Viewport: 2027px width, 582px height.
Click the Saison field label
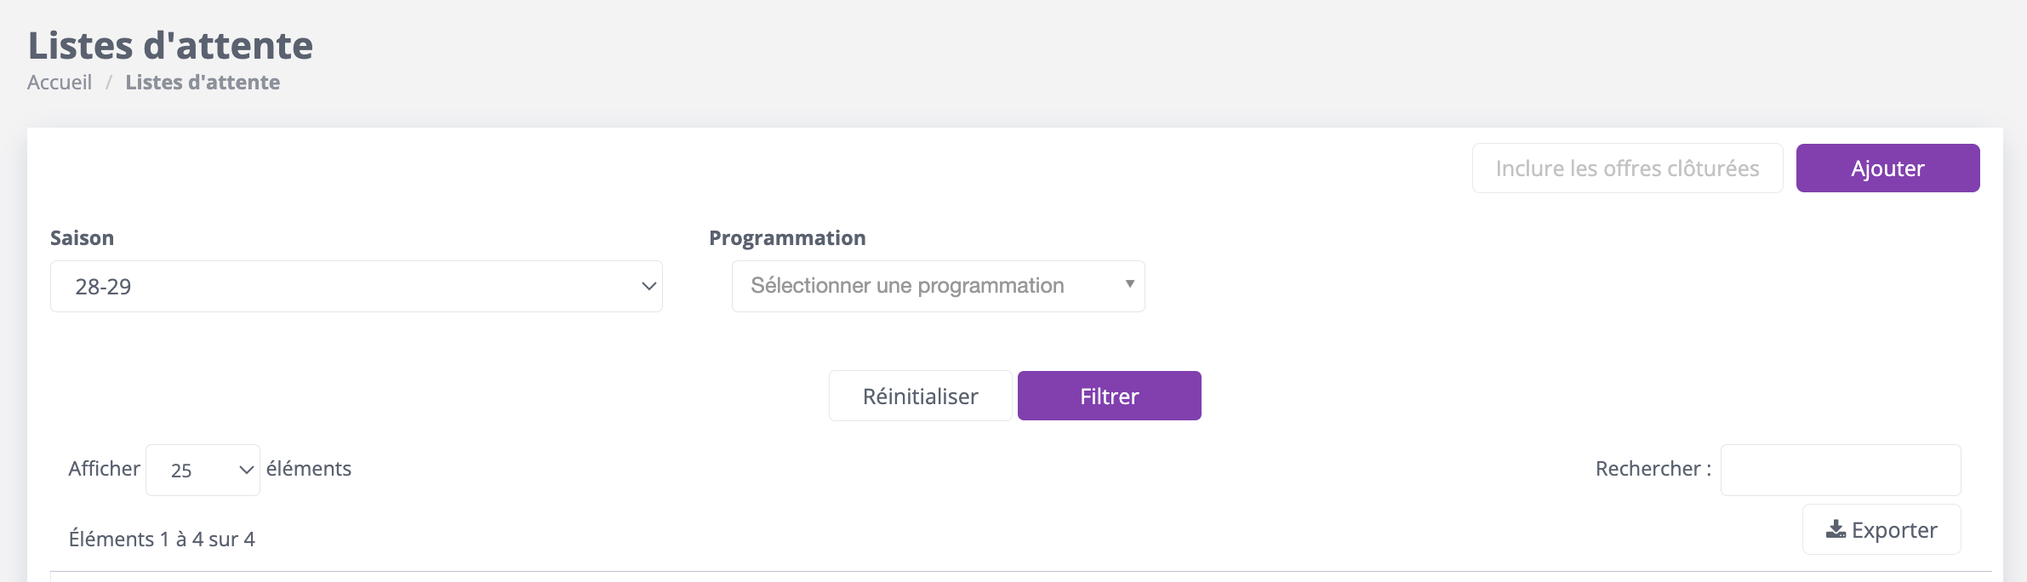tap(82, 238)
